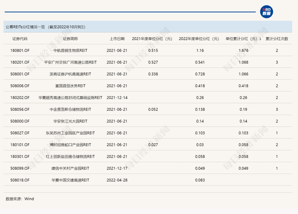Select code 180101.OF
The width and height of the screenshot is (298, 214).
coord(20,145)
